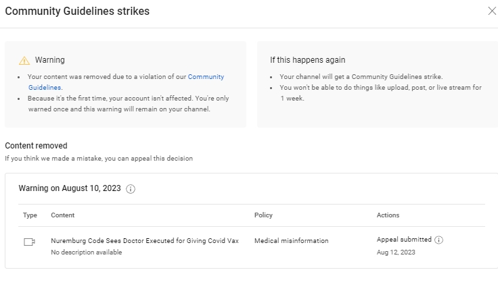Select the Nuremburg Code video title
498x295 pixels.
pyautogui.click(x=145, y=240)
